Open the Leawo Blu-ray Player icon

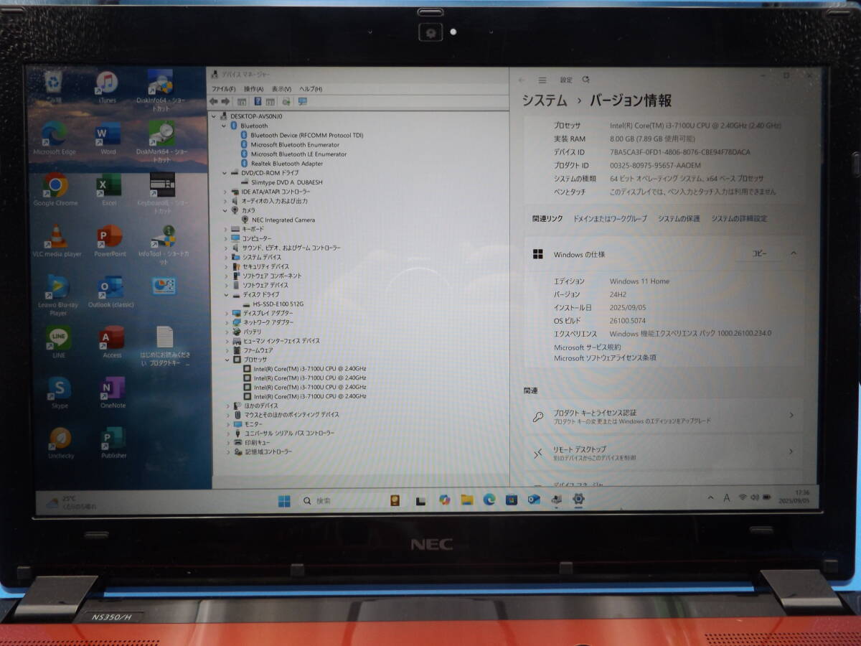pyautogui.click(x=58, y=295)
